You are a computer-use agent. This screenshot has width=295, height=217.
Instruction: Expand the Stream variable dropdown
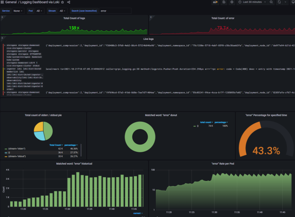pos(63,10)
